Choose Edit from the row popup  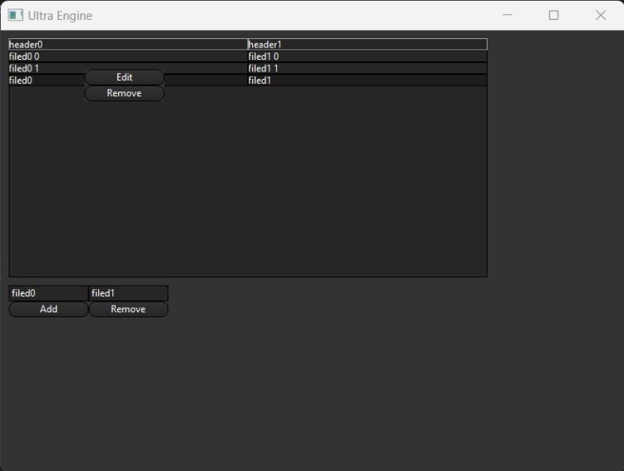click(125, 77)
